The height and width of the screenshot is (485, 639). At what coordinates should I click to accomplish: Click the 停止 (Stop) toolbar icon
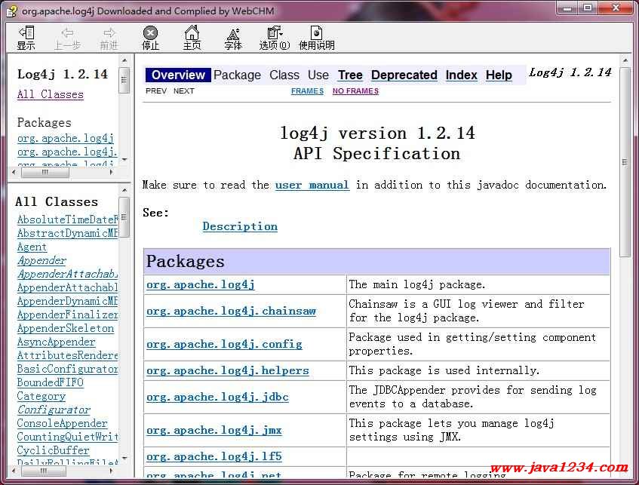point(150,38)
